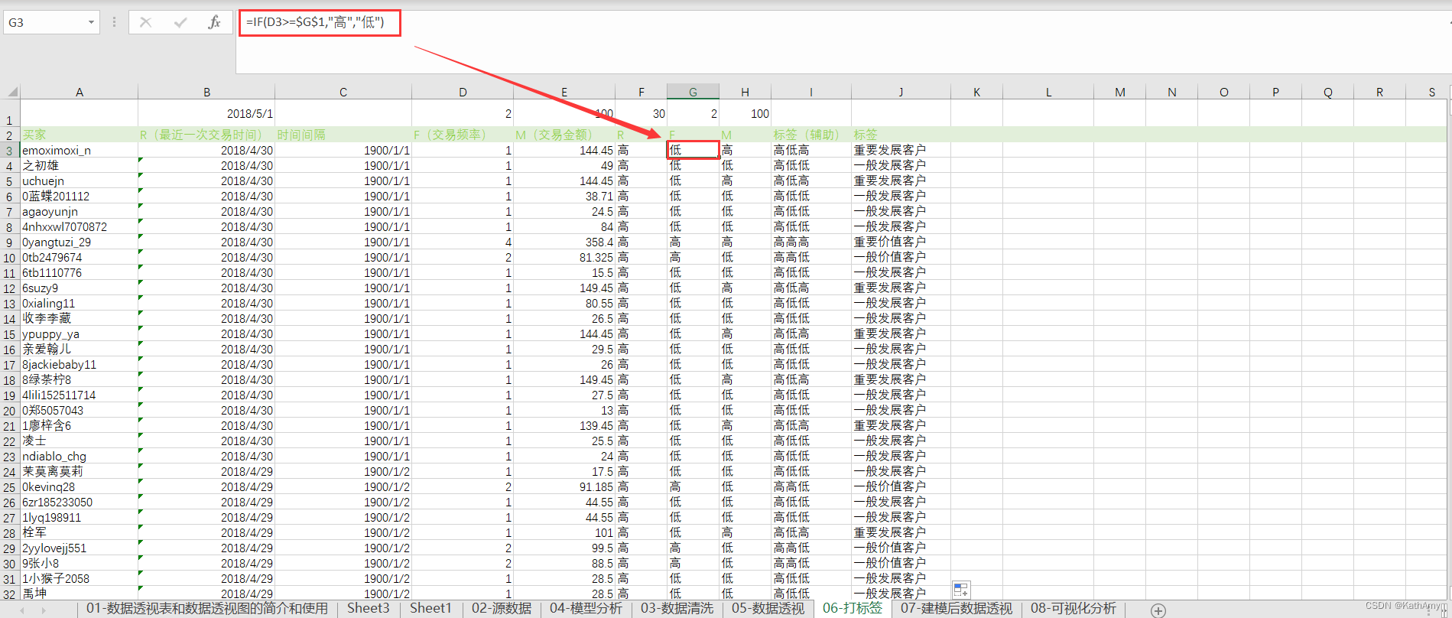Click amount cell 91.185
Viewport: 1452px width, 618px height.
click(564, 487)
